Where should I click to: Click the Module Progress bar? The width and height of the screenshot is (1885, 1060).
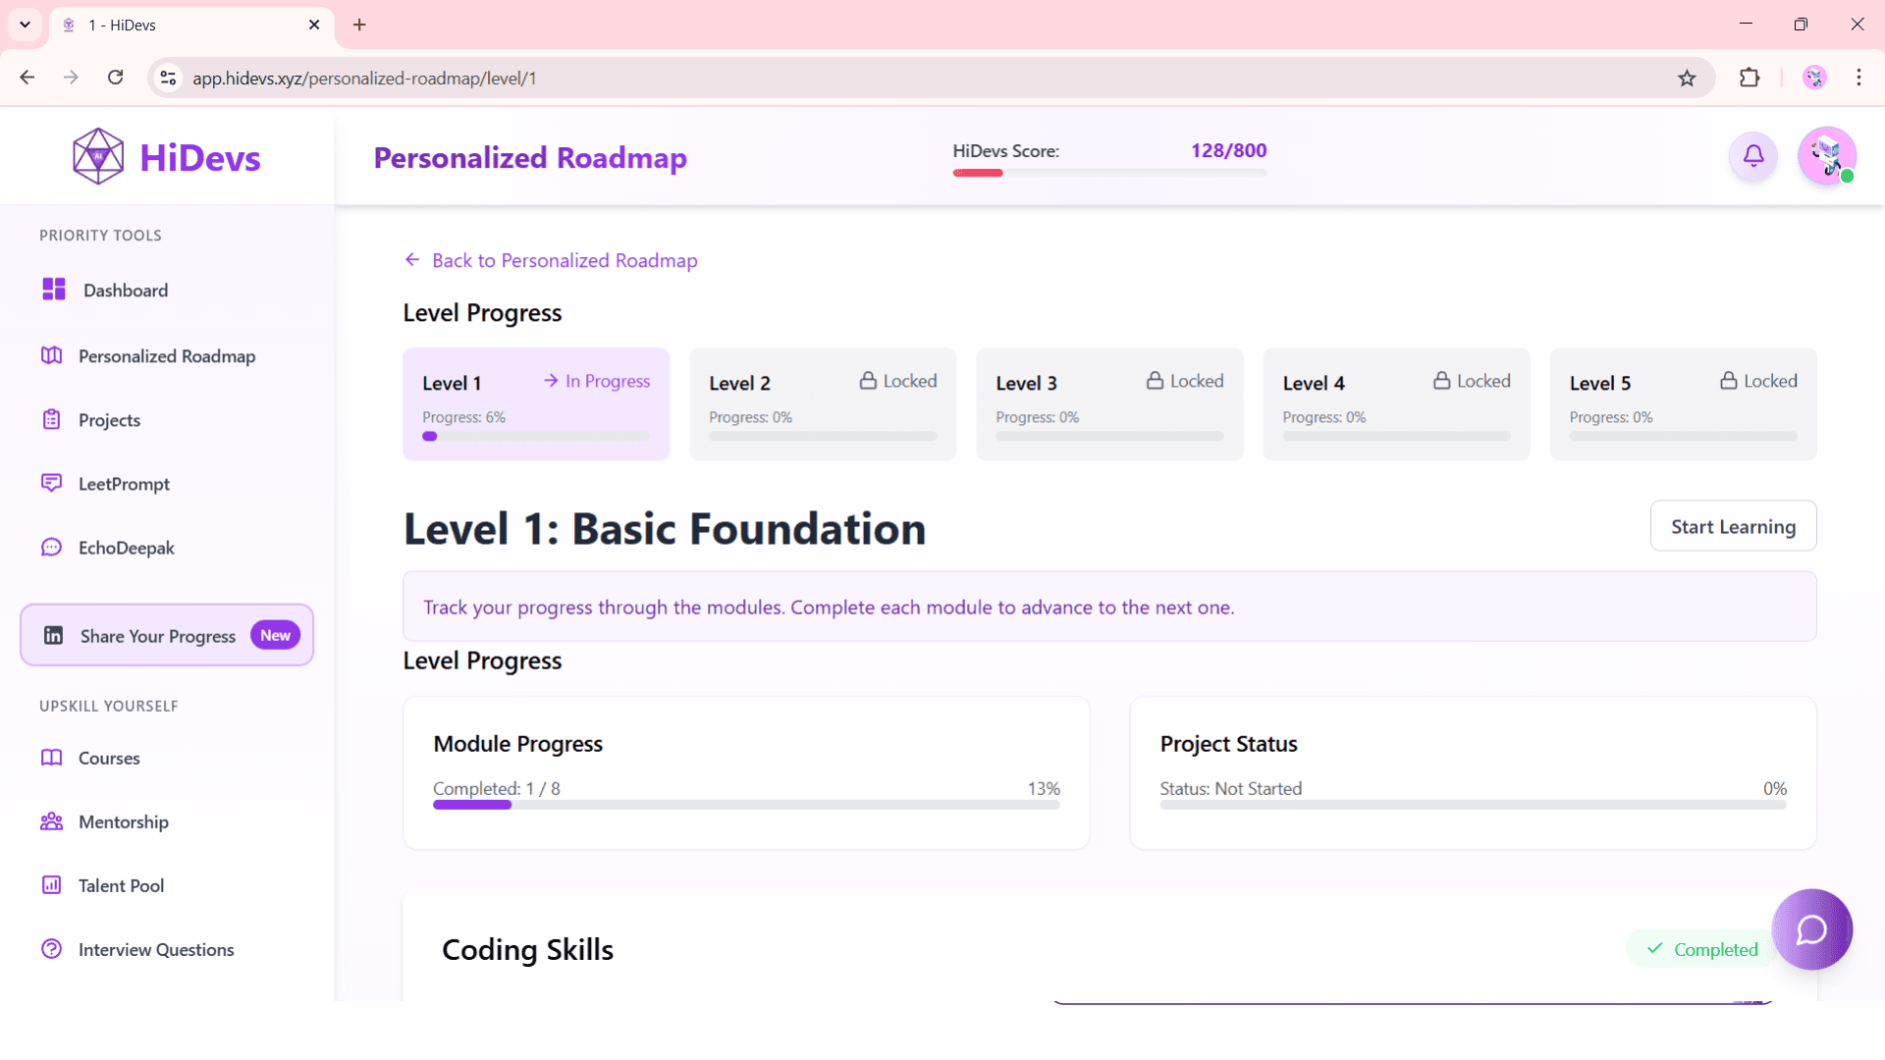pos(746,805)
